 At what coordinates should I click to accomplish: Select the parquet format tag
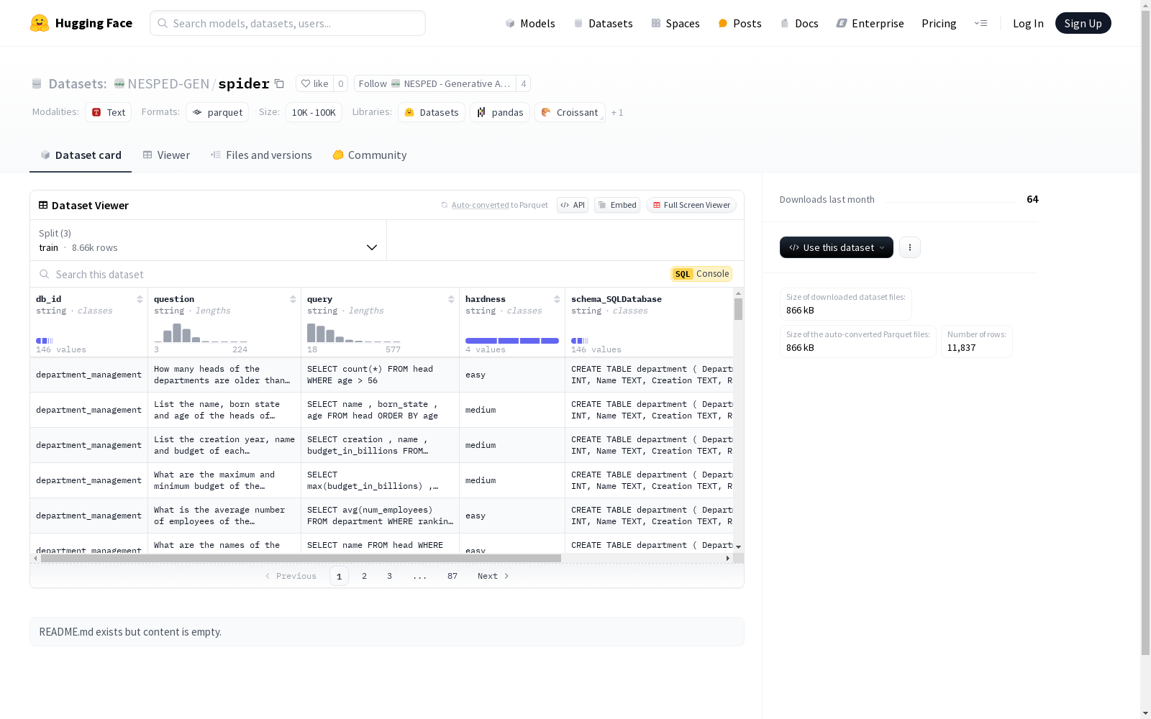(217, 112)
